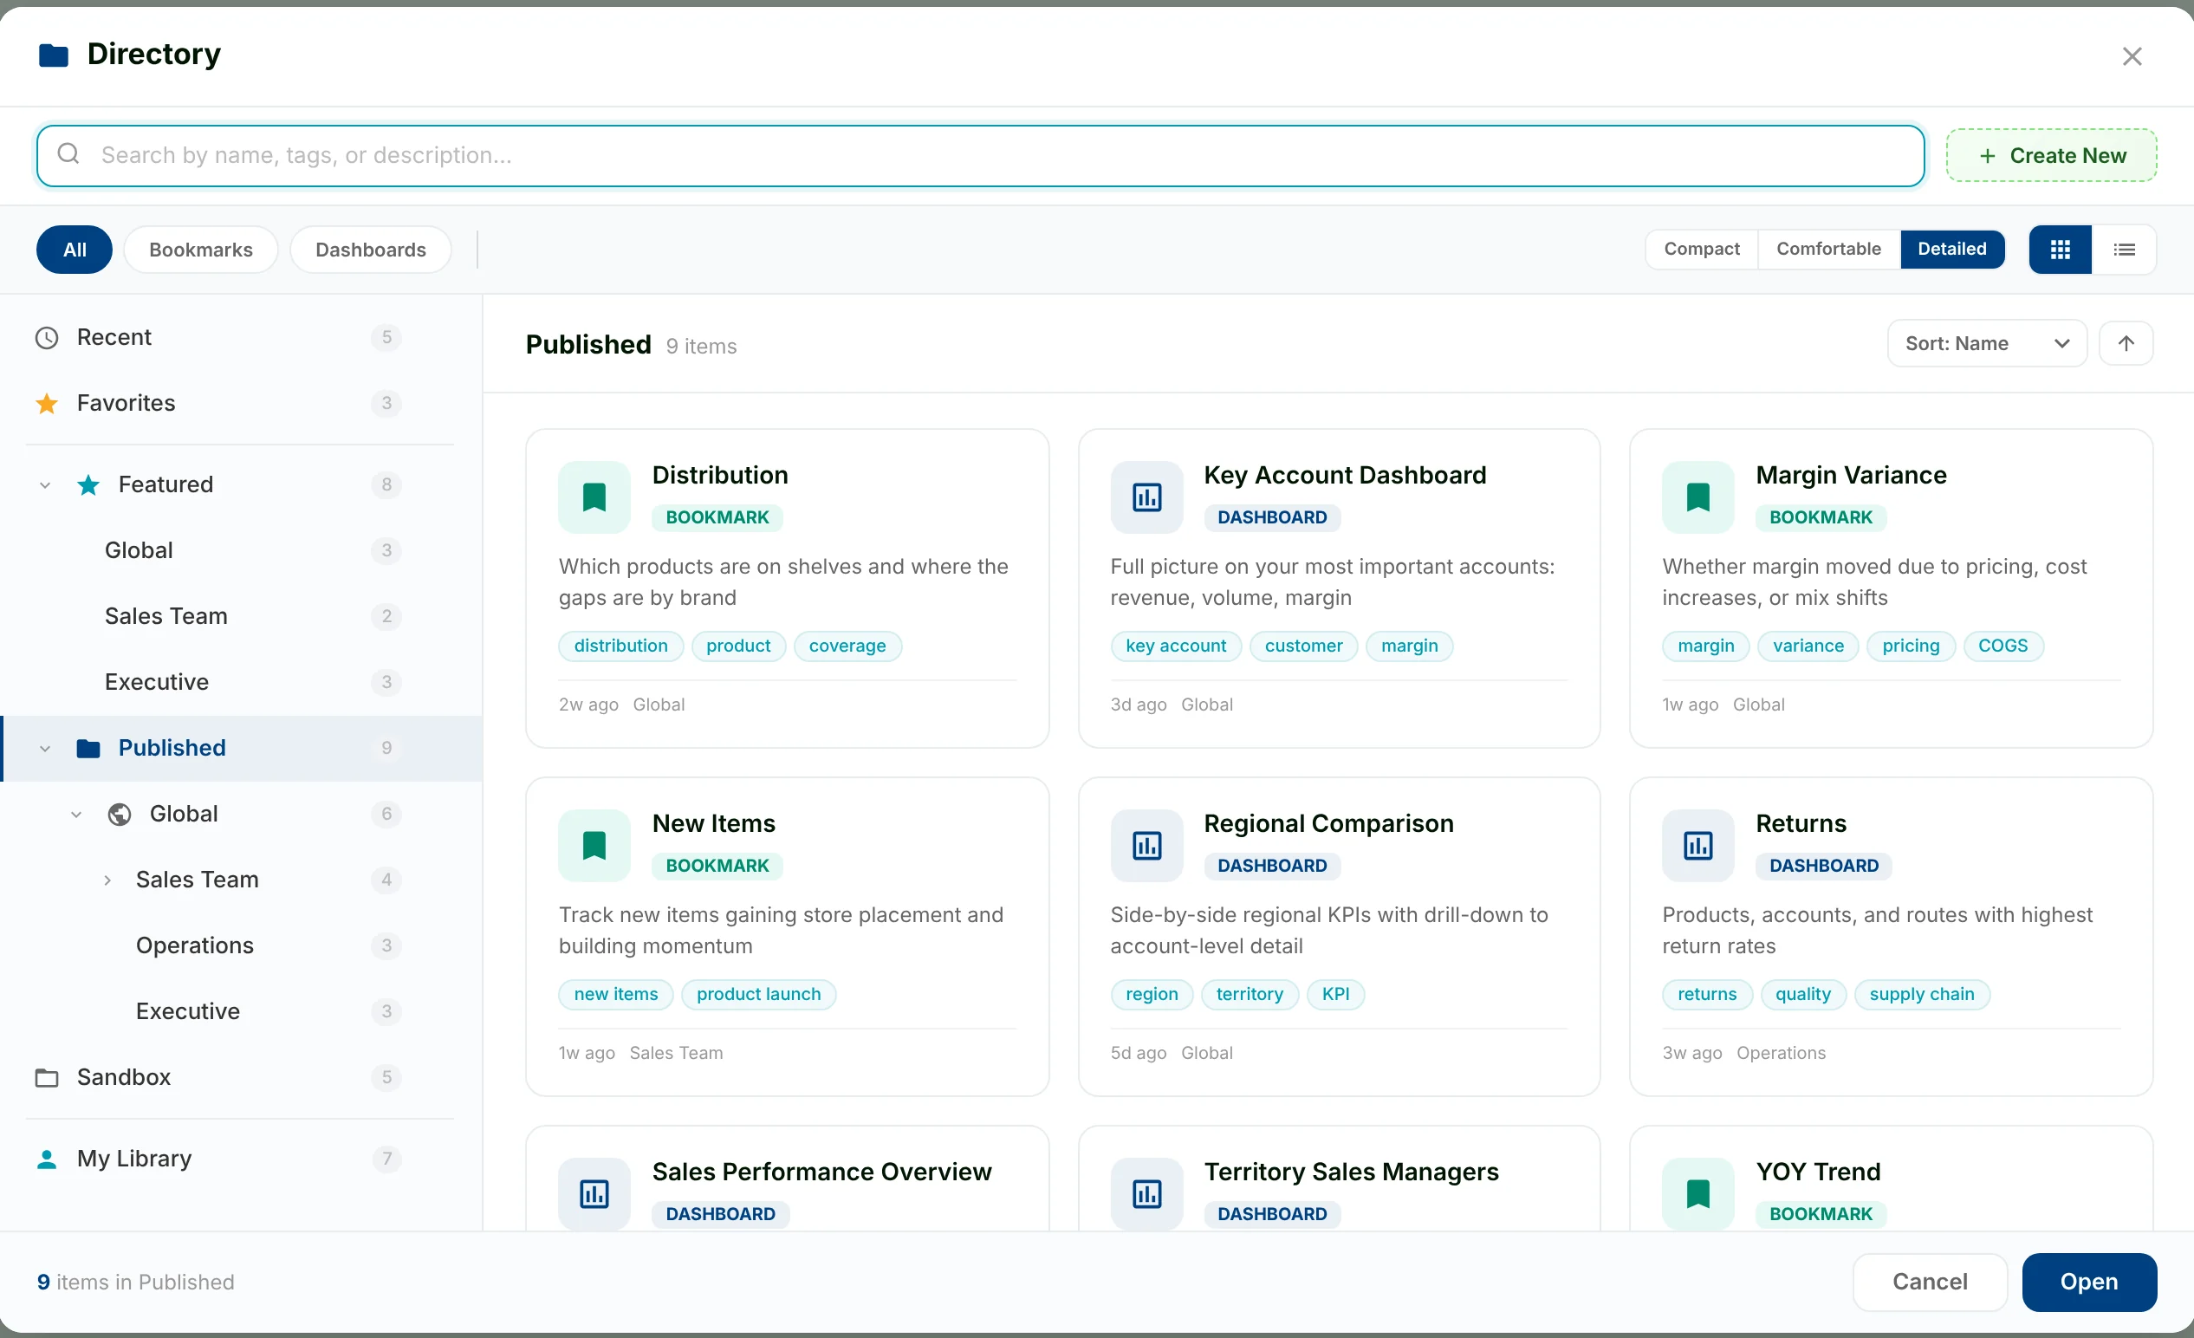This screenshot has width=2194, height=1338.
Task: Select the Bookmarks filter tab
Action: (x=200, y=250)
